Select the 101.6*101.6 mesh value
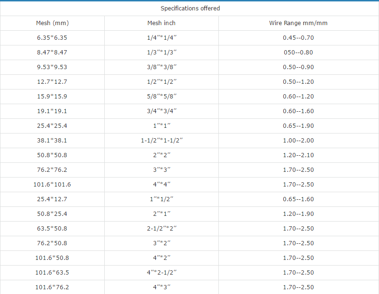Image resolution: width=379 pixels, height=294 pixels. [x=52, y=184]
